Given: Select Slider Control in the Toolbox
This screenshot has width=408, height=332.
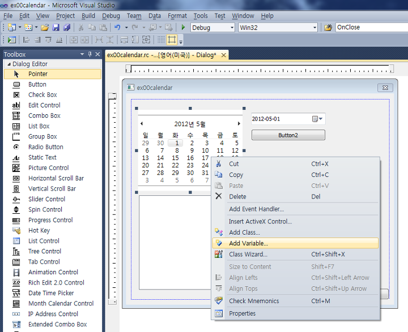Looking at the screenshot, I should pyautogui.click(x=53, y=199).
